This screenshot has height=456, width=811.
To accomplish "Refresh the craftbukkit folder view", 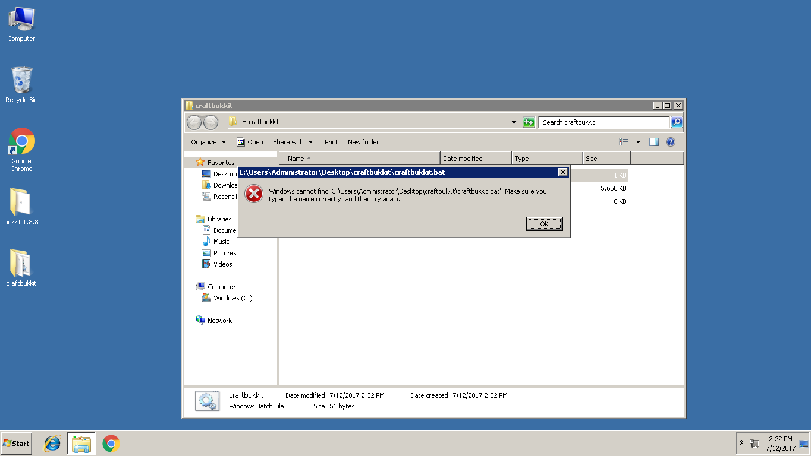I will pyautogui.click(x=529, y=122).
